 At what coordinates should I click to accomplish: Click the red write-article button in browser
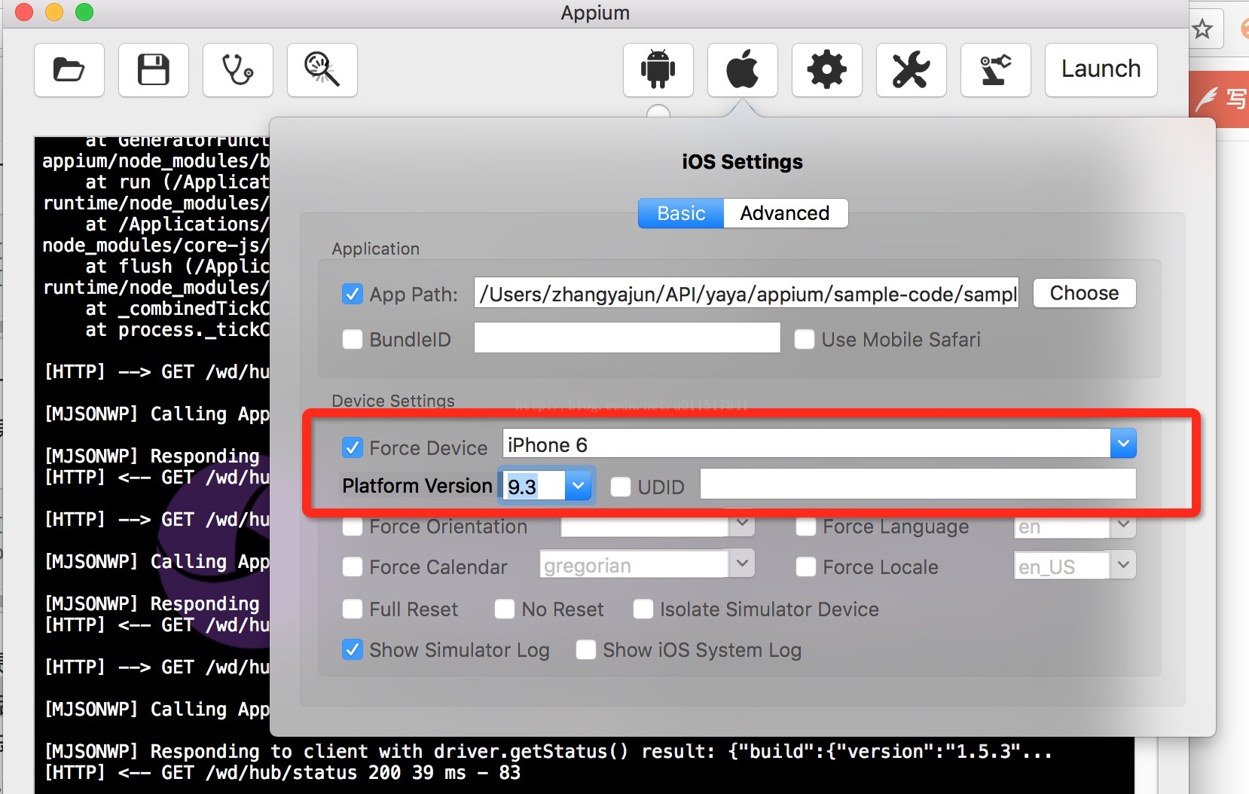(1220, 100)
